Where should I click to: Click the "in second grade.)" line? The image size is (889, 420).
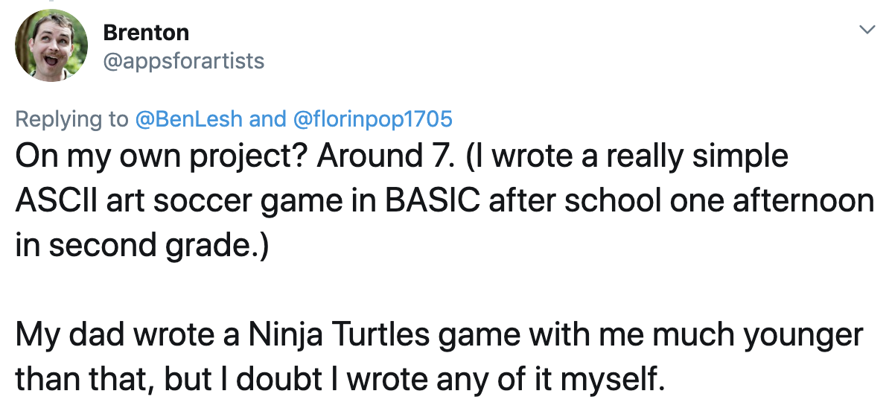click(139, 246)
